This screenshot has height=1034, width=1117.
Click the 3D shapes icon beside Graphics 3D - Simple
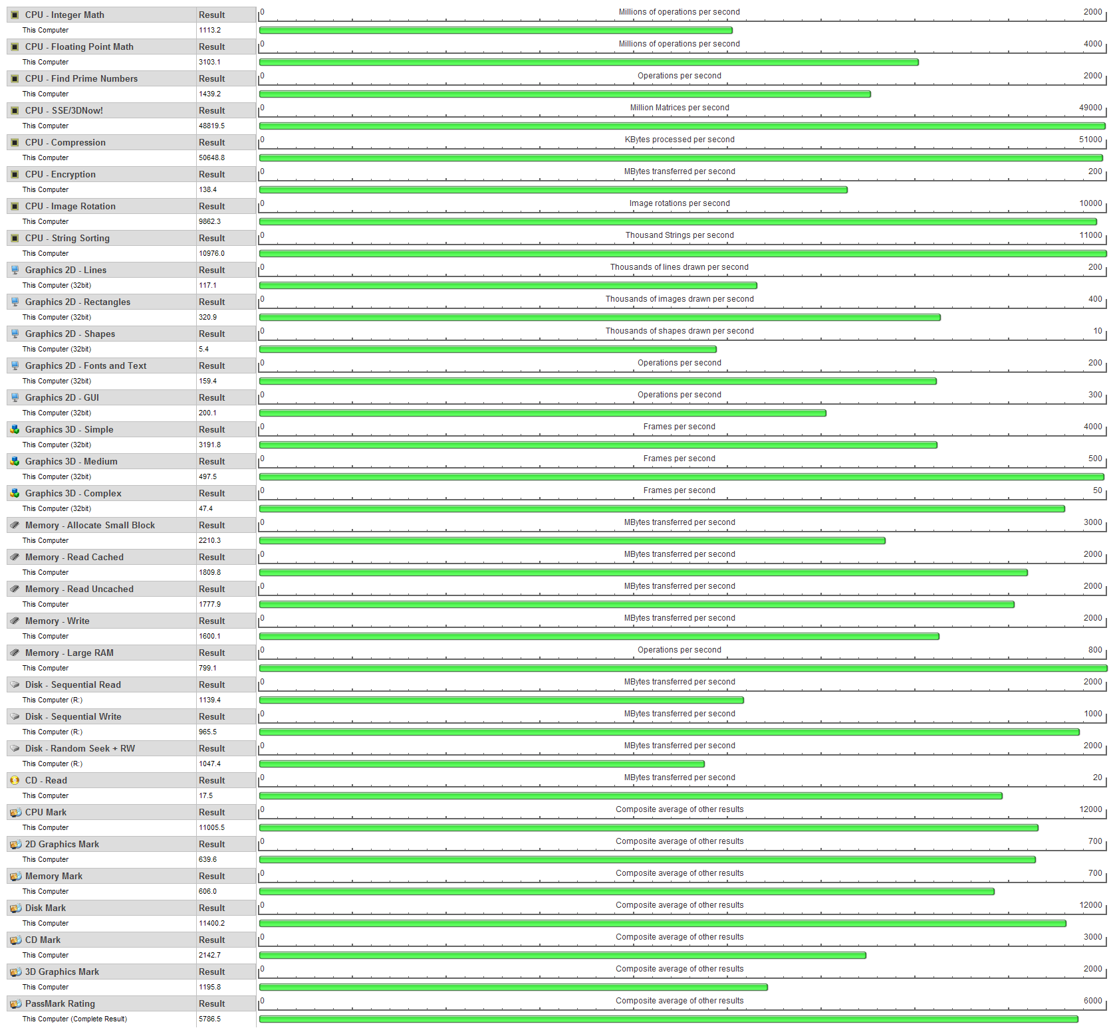[x=15, y=429]
